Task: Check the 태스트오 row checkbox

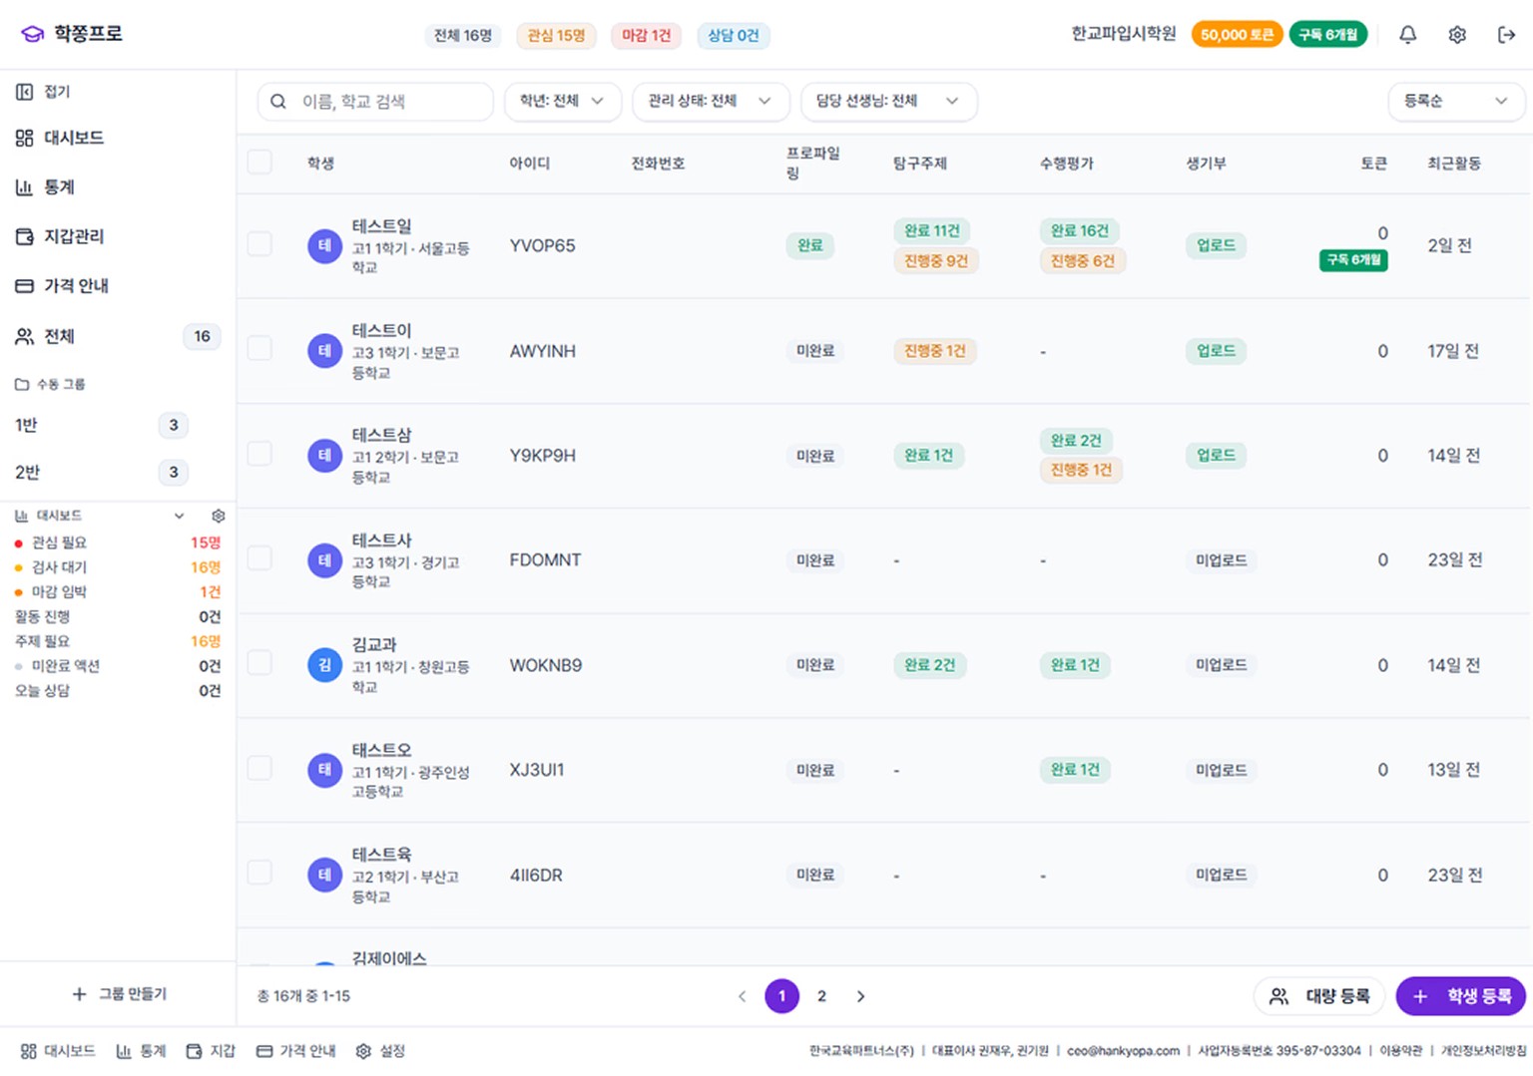Action: (x=259, y=768)
